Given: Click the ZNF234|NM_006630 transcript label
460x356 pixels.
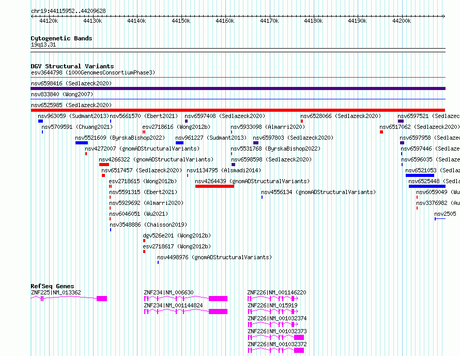Looking at the screenshot, I should [x=168, y=292].
